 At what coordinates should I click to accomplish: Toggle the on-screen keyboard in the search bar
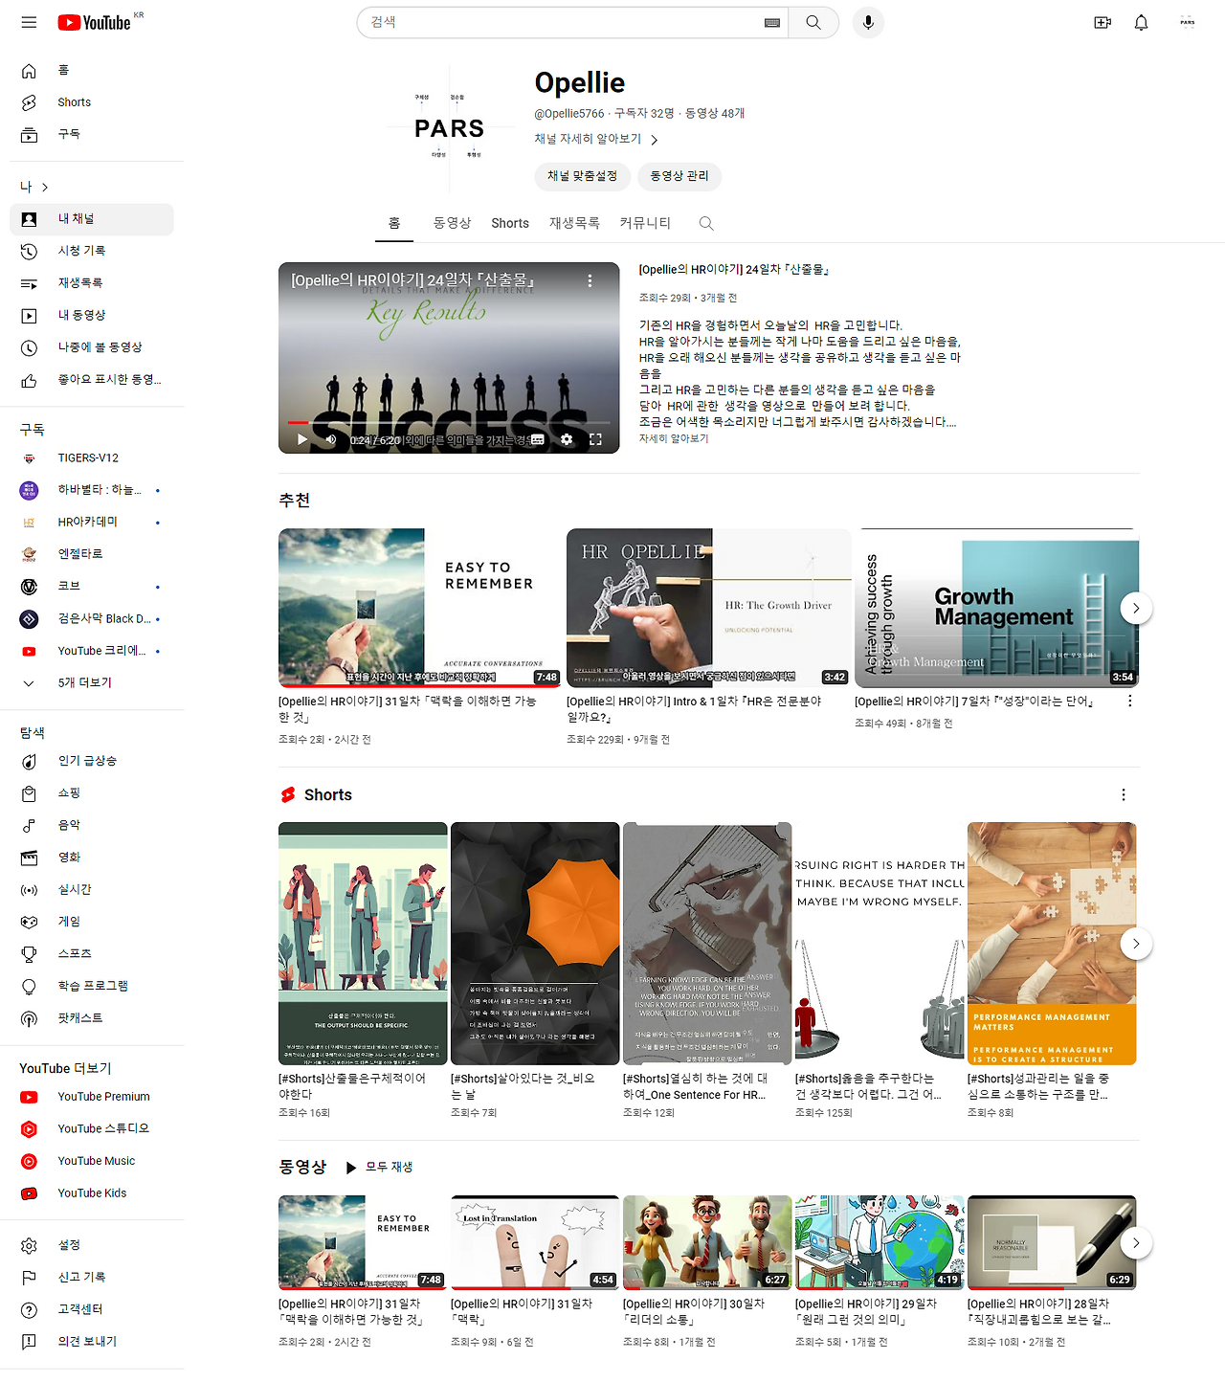(771, 22)
